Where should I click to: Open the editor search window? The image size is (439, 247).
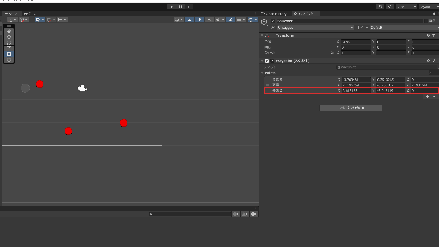click(x=389, y=7)
